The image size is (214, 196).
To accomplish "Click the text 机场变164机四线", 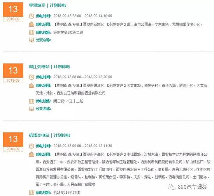I will [x=67, y=193].
